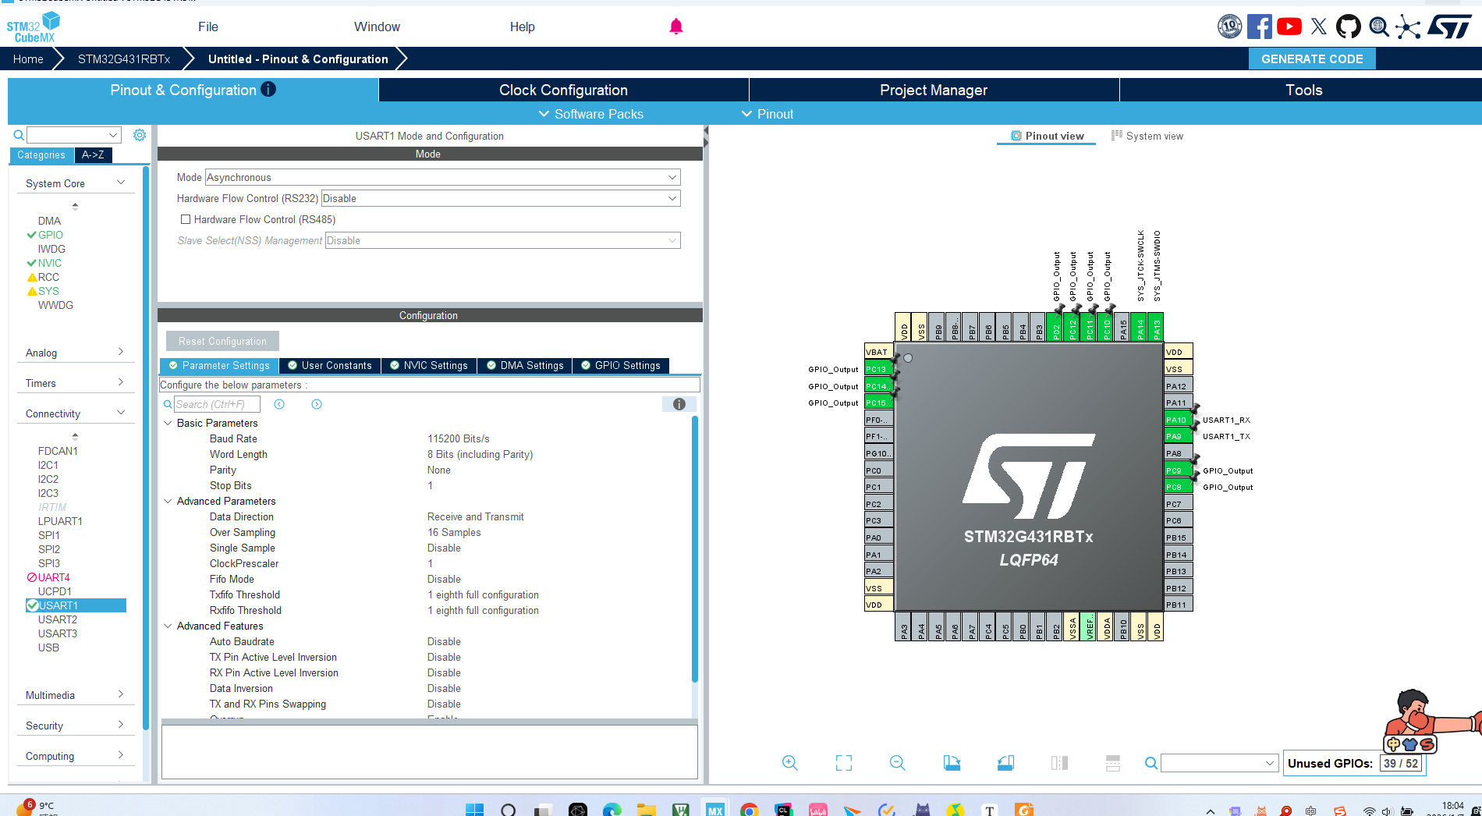
Task: Open the Software Packs dropdown
Action: pos(591,114)
